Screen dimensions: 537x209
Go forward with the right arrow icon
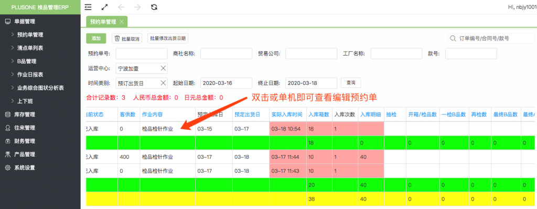(x=138, y=7)
